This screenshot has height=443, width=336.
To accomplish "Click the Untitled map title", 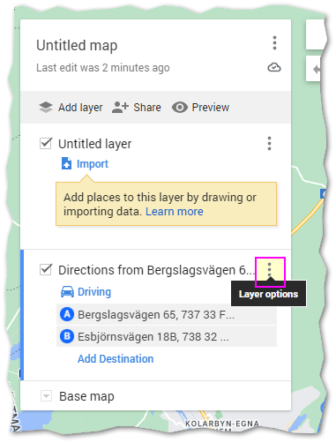I will (x=77, y=46).
